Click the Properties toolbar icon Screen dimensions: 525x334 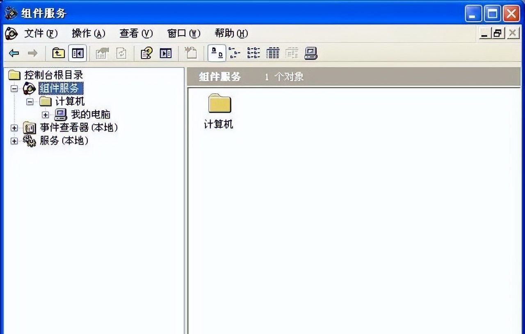101,53
